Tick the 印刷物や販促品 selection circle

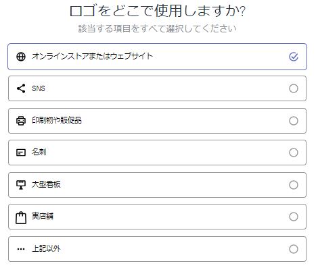click(x=294, y=121)
